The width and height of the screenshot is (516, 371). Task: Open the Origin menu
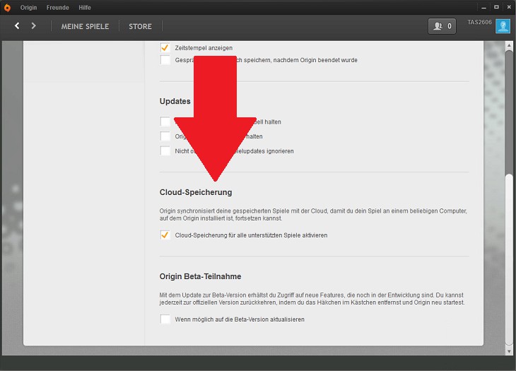(28, 7)
